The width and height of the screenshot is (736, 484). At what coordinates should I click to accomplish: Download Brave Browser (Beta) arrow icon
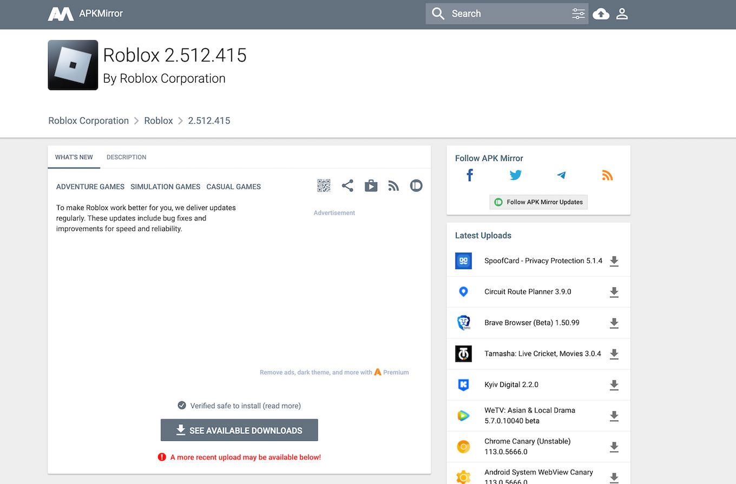pos(614,323)
